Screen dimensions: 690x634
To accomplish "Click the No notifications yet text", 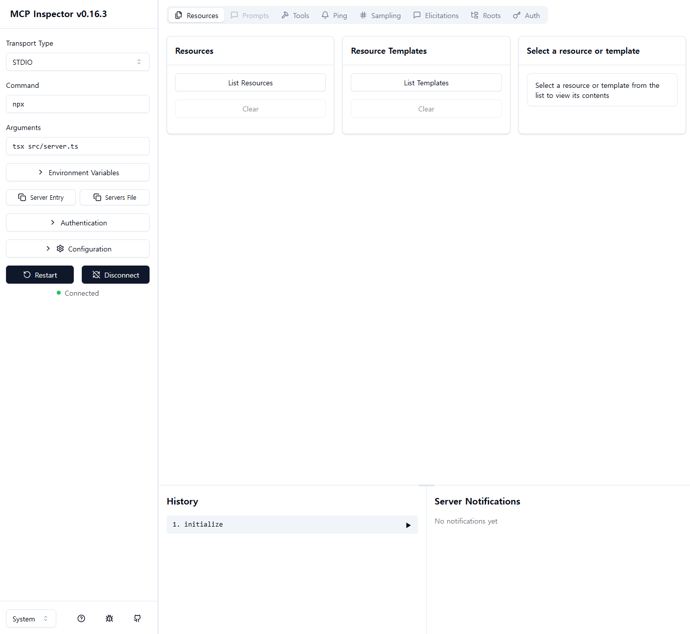I will click(466, 521).
